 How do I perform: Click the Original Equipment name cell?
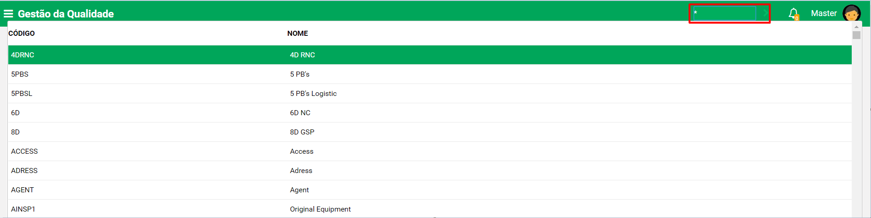coord(320,209)
